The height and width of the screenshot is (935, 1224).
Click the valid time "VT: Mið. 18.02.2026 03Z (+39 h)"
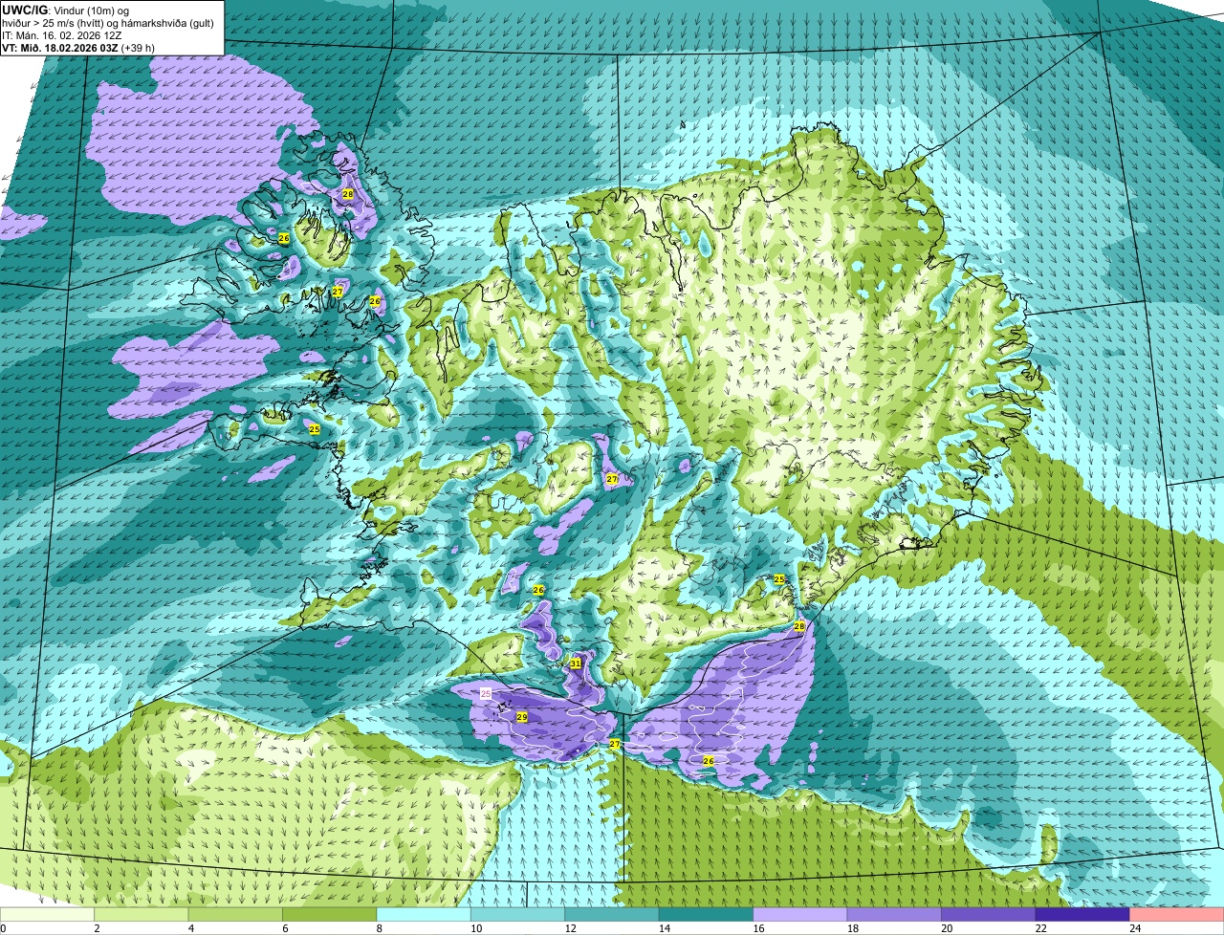click(78, 48)
